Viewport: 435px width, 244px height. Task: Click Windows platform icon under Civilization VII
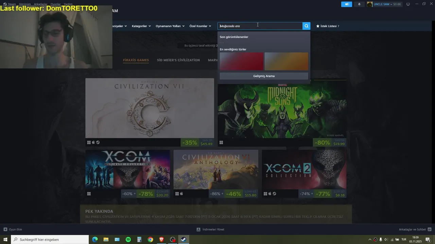89,142
